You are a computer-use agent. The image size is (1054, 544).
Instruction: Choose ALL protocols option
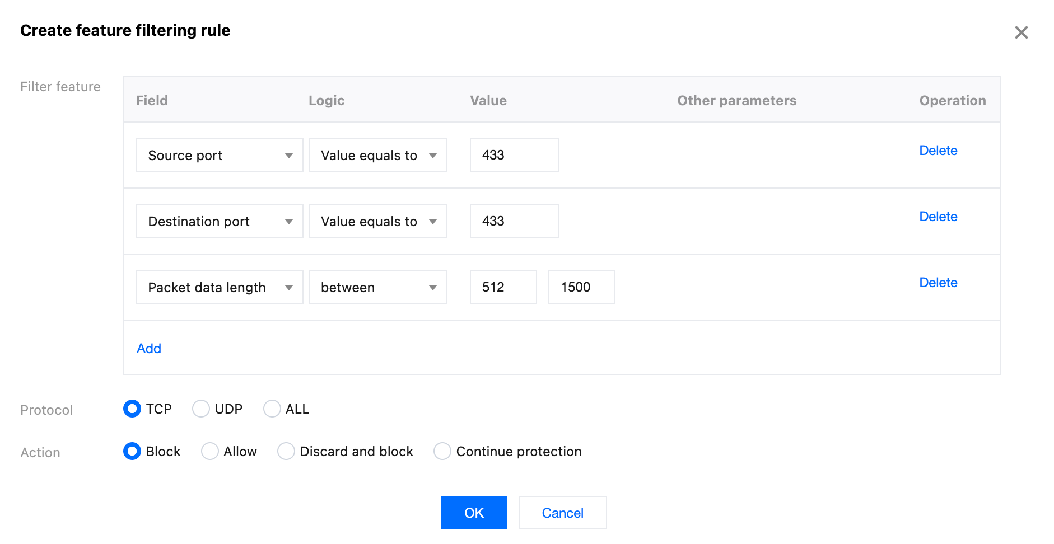click(x=272, y=409)
